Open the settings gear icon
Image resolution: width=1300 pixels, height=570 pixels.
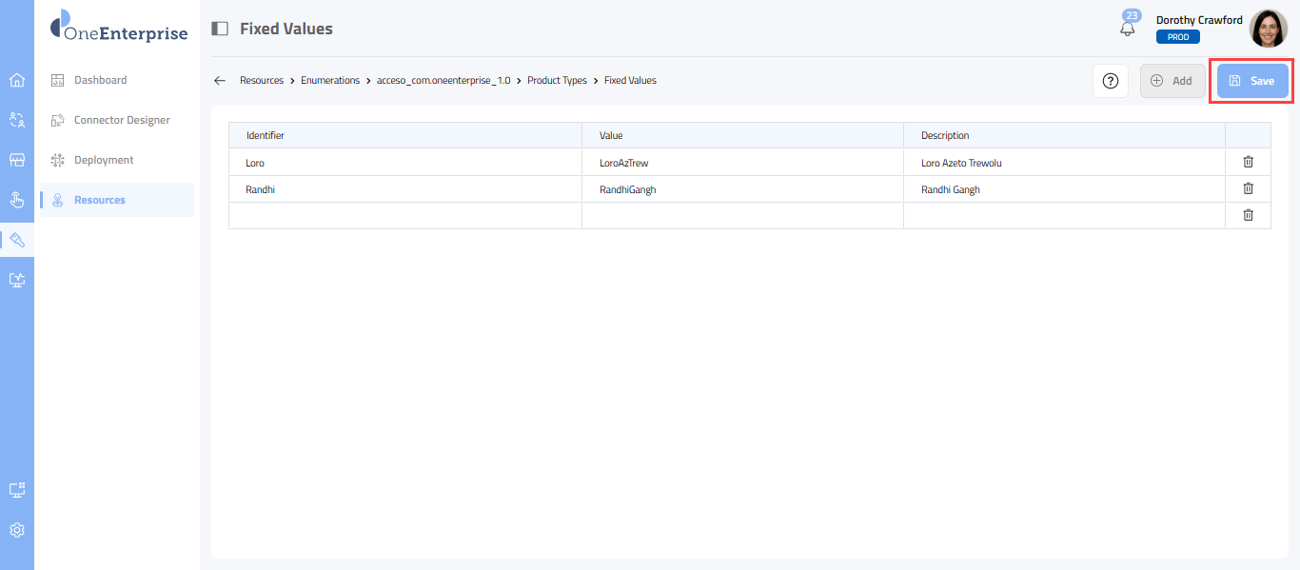point(17,530)
